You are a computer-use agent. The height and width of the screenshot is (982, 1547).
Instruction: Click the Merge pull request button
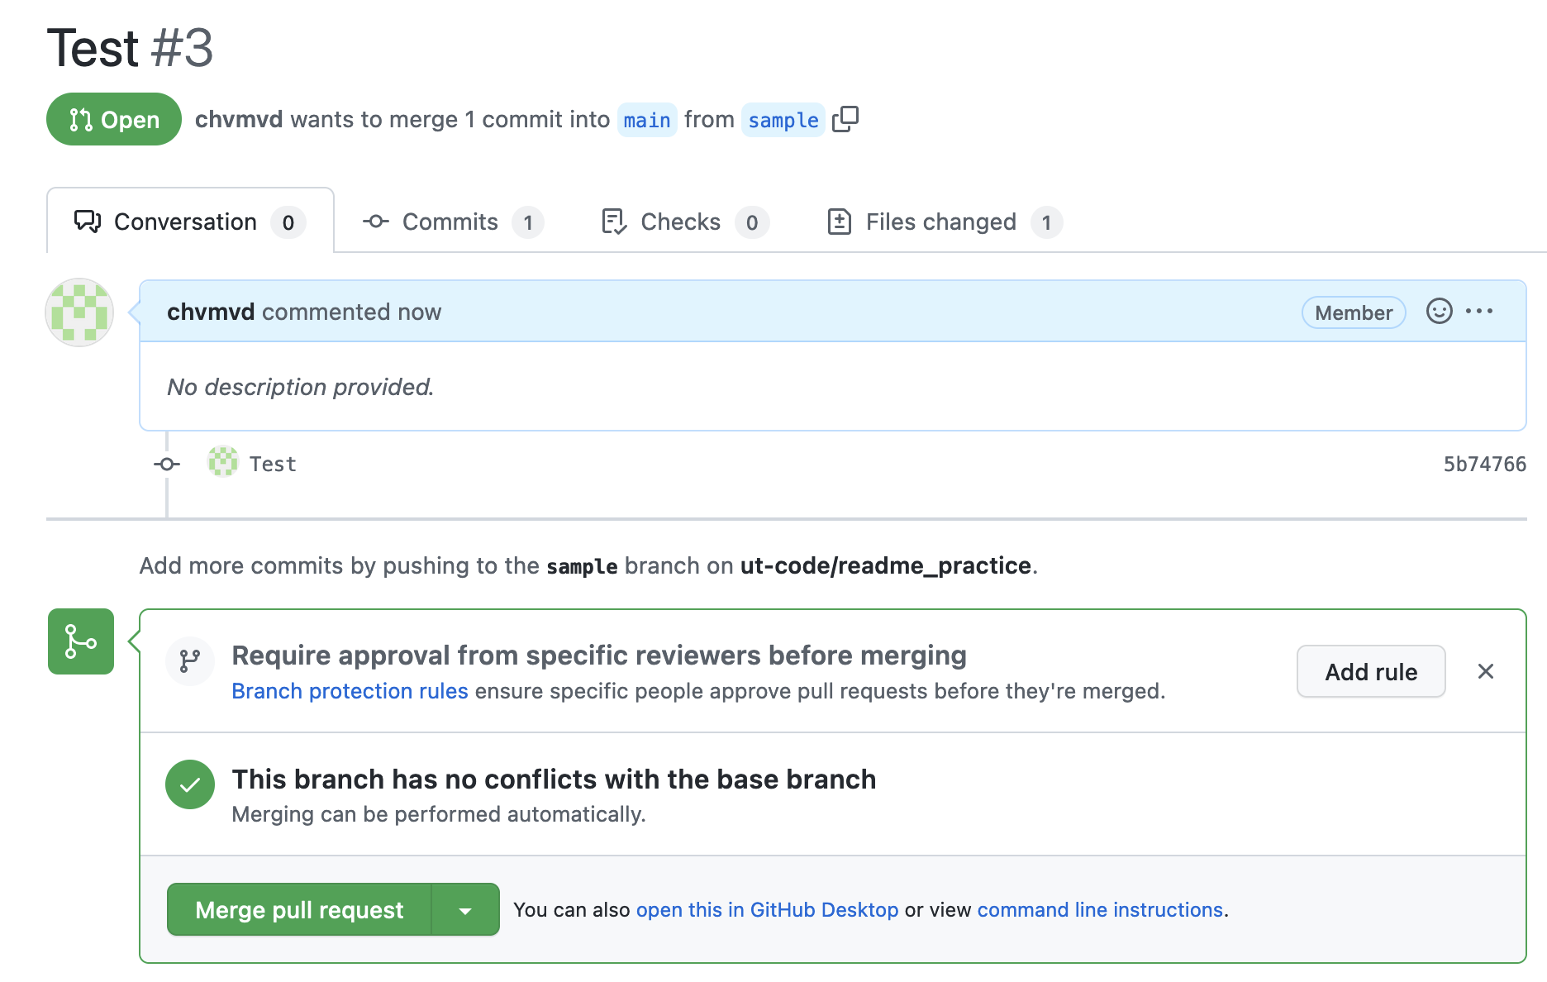(298, 909)
